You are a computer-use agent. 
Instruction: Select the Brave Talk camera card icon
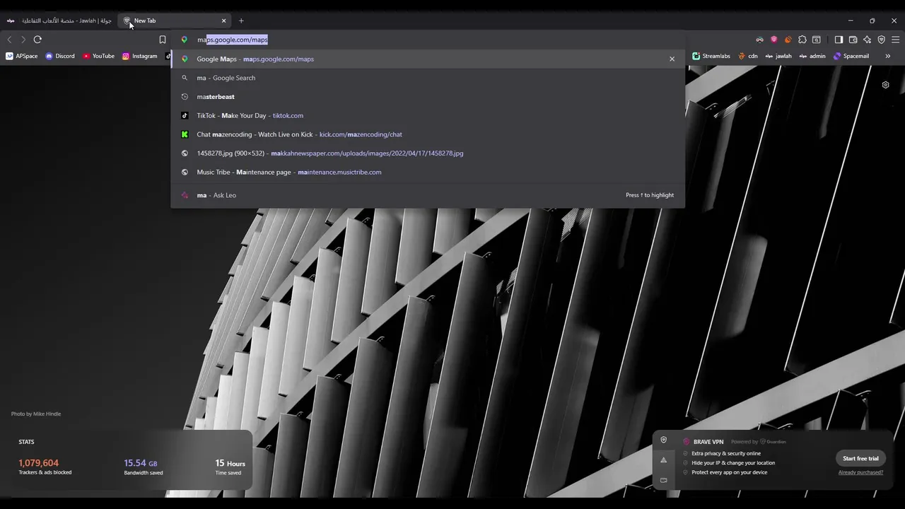pos(663,480)
